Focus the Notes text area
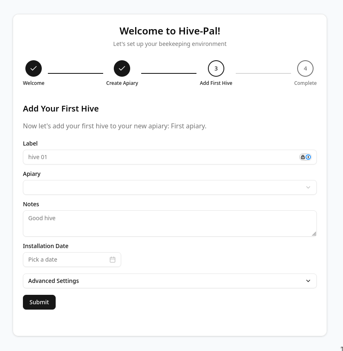 (169, 223)
